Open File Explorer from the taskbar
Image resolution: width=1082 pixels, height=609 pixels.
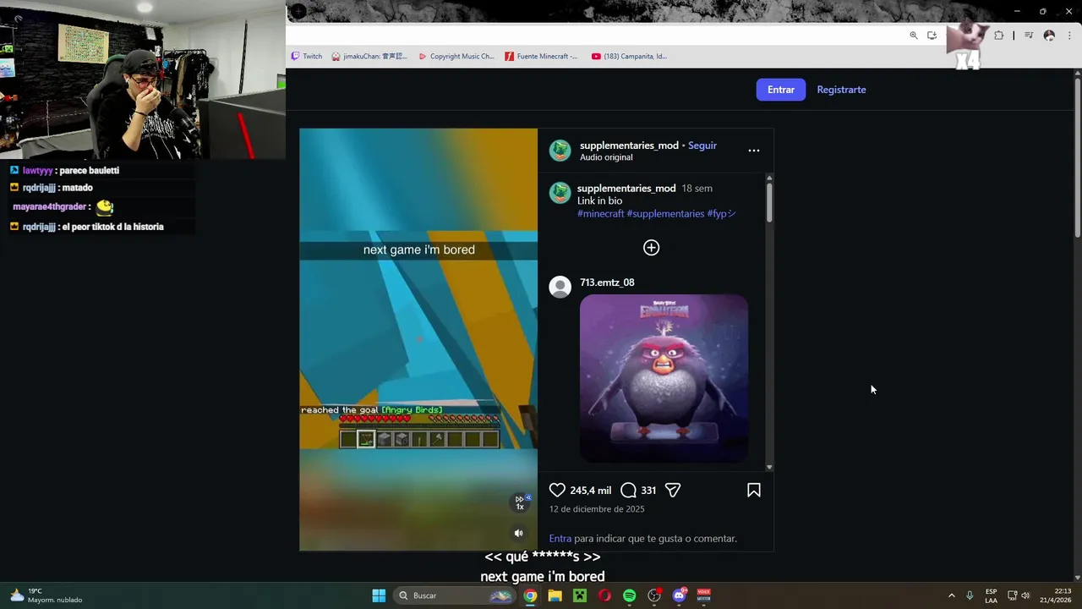[555, 595]
